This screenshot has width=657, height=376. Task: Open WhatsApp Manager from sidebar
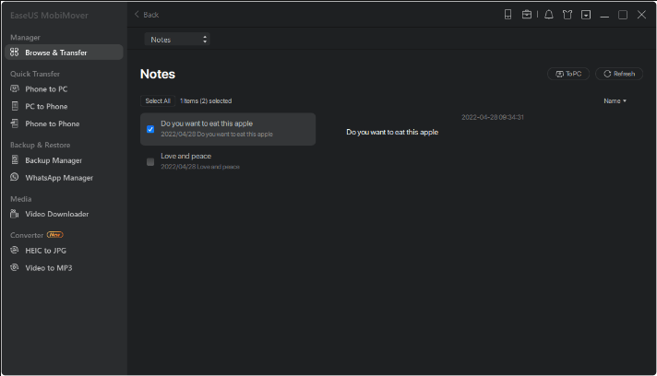click(x=58, y=178)
